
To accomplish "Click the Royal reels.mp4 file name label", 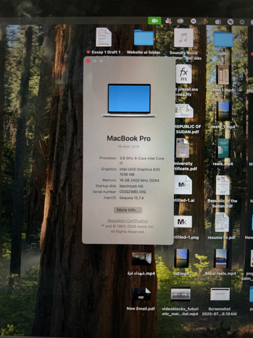I will tap(221, 273).
